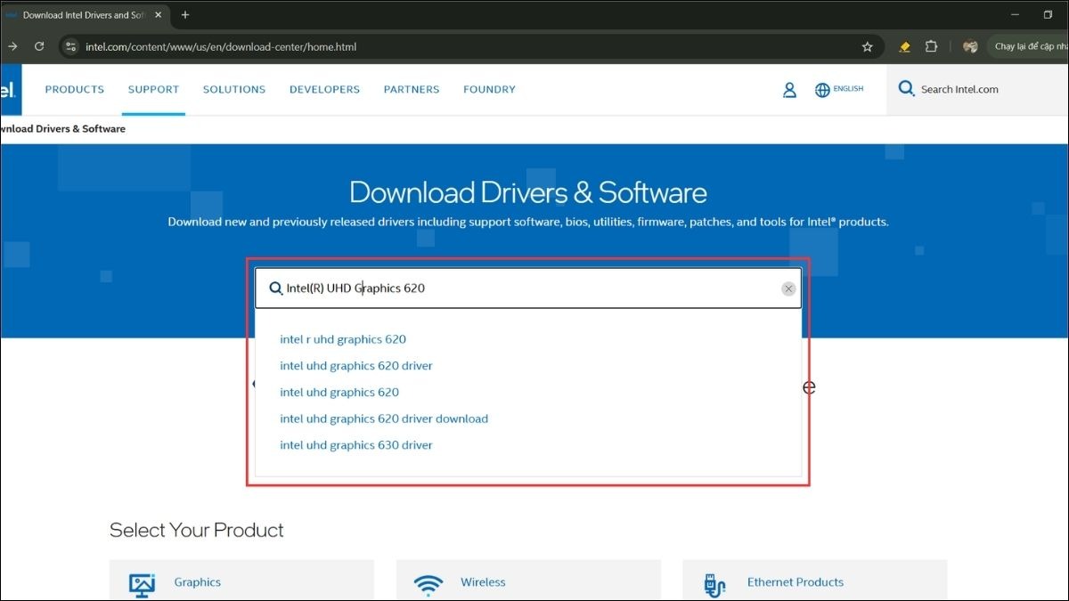Bookmark this page with the star icon
This screenshot has height=601, width=1069.
tap(867, 46)
